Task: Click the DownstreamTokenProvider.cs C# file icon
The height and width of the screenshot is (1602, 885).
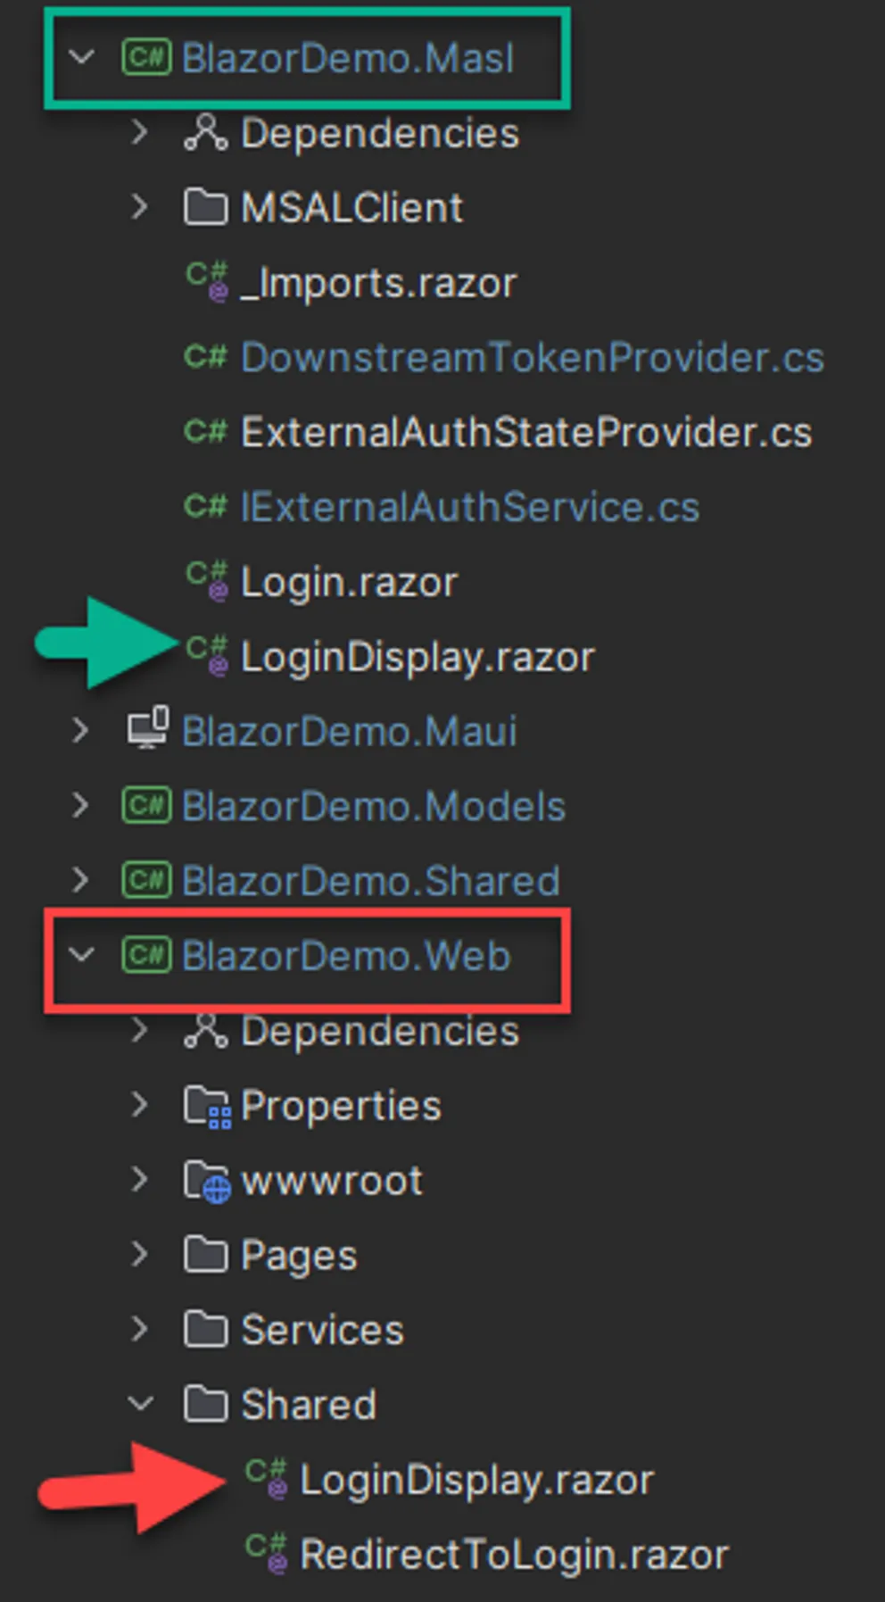Action: click(205, 357)
